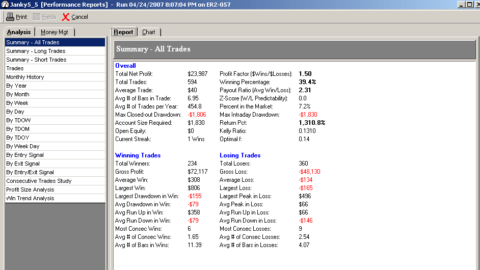Click the red X Cancel icon
Screen dimensions: 480x270
click(x=66, y=17)
